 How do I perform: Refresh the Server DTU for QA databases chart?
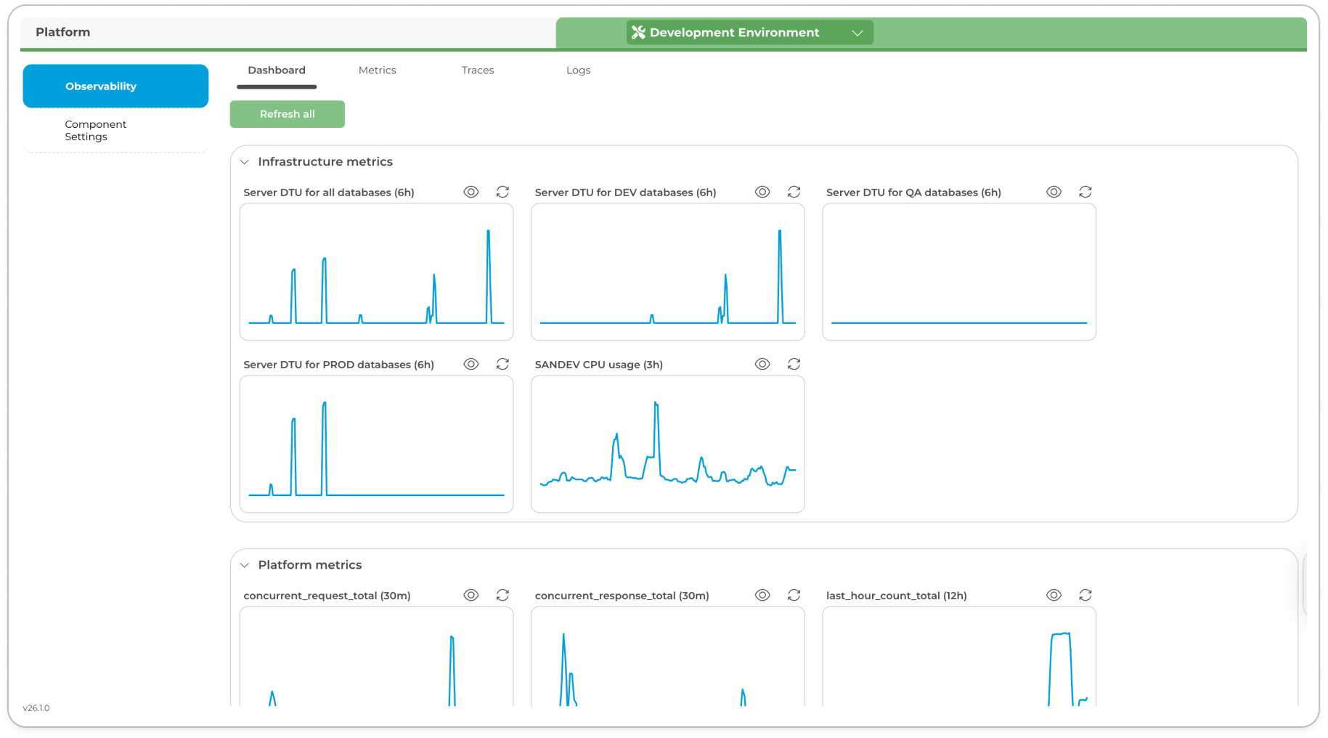[1085, 192]
